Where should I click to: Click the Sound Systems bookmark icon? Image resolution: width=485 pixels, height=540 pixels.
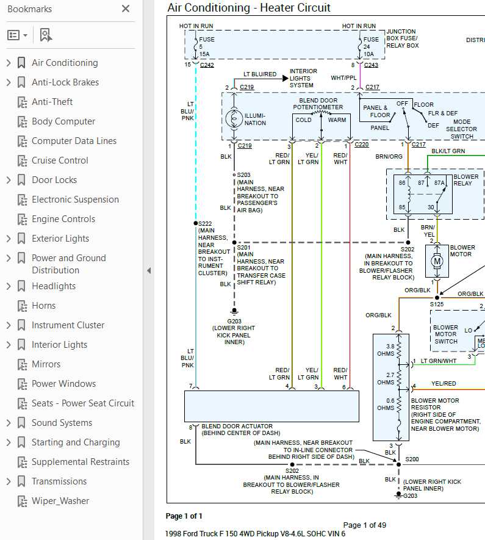click(x=21, y=423)
